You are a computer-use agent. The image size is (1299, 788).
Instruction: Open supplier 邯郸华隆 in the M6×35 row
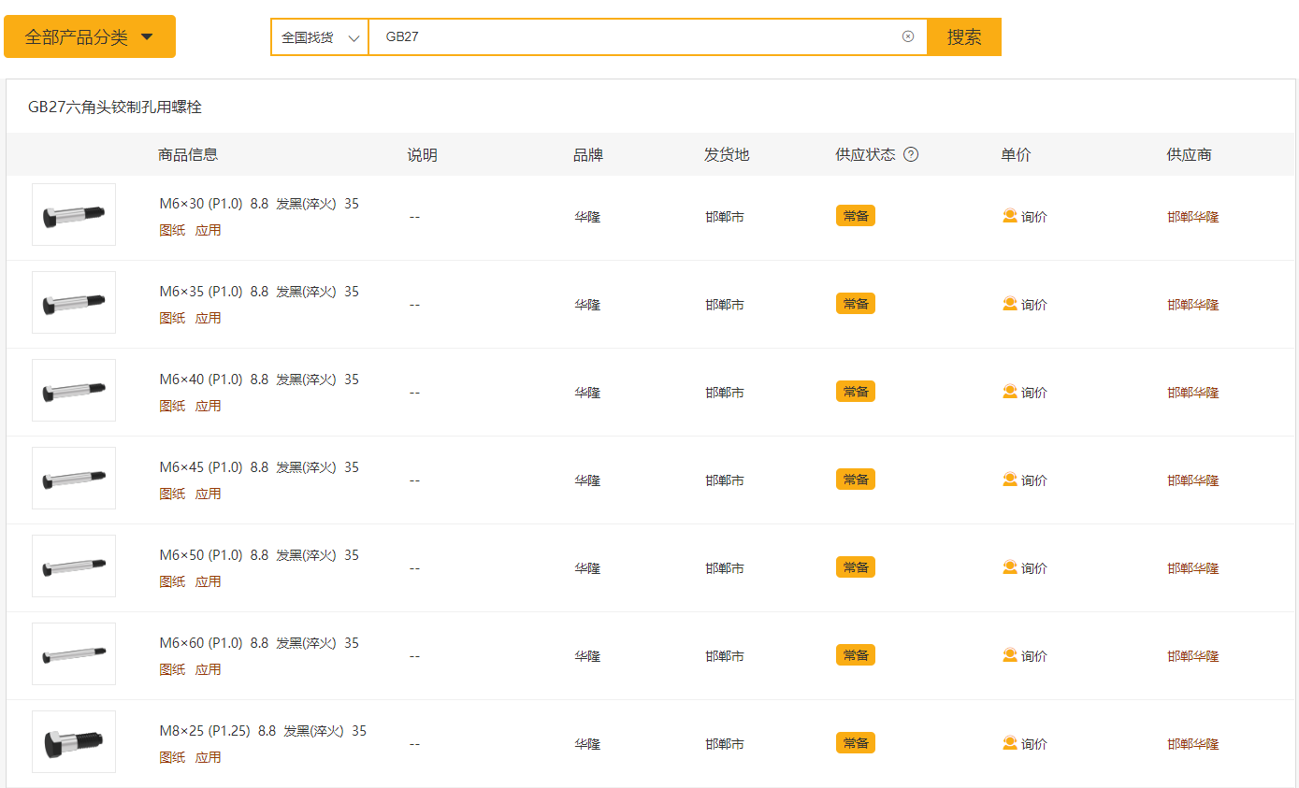[x=1192, y=305]
